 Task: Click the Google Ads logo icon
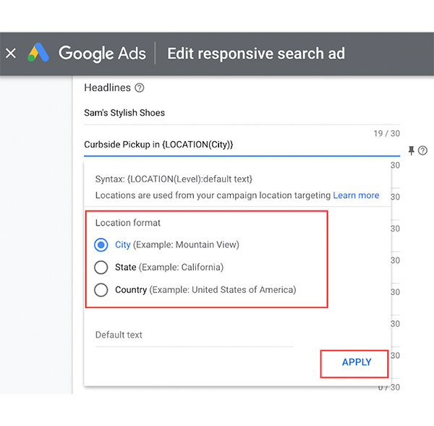[x=38, y=52]
